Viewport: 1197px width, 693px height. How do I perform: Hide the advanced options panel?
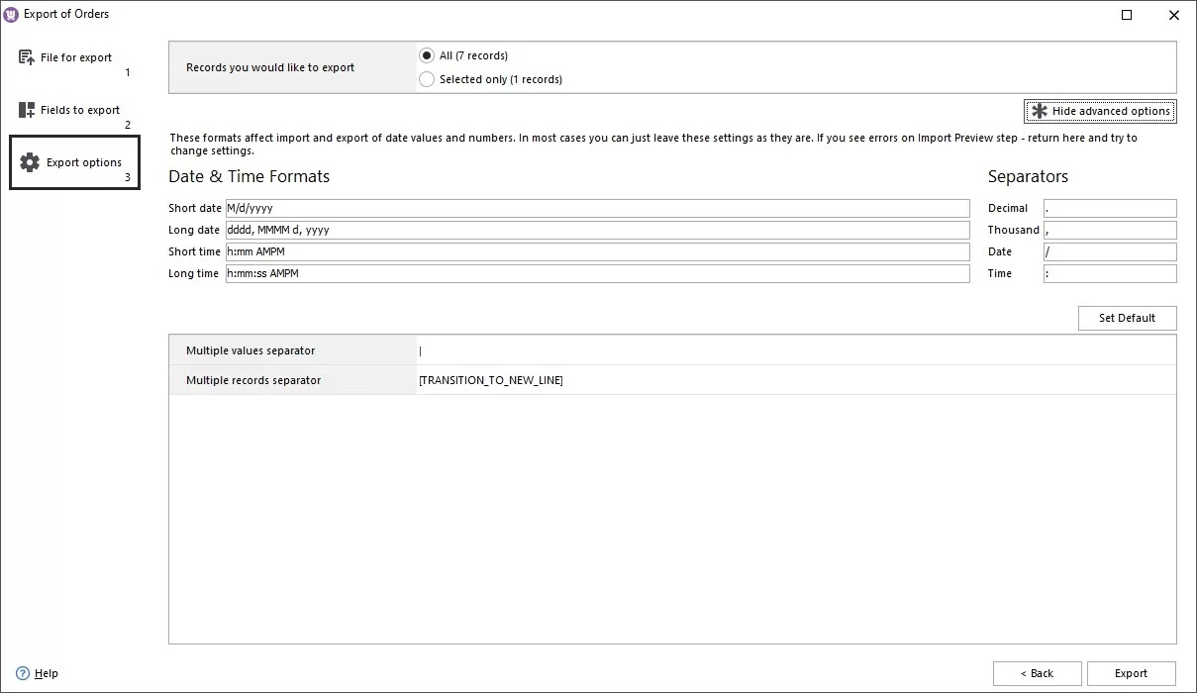pyautogui.click(x=1099, y=111)
